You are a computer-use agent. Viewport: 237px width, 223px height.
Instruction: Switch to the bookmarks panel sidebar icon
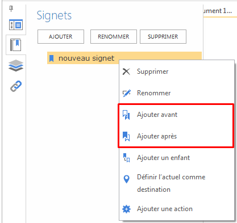click(15, 45)
